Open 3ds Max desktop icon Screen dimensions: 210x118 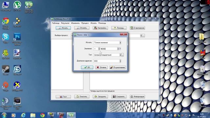click(x=17, y=70)
